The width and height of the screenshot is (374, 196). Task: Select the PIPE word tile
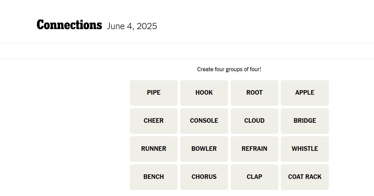click(154, 93)
